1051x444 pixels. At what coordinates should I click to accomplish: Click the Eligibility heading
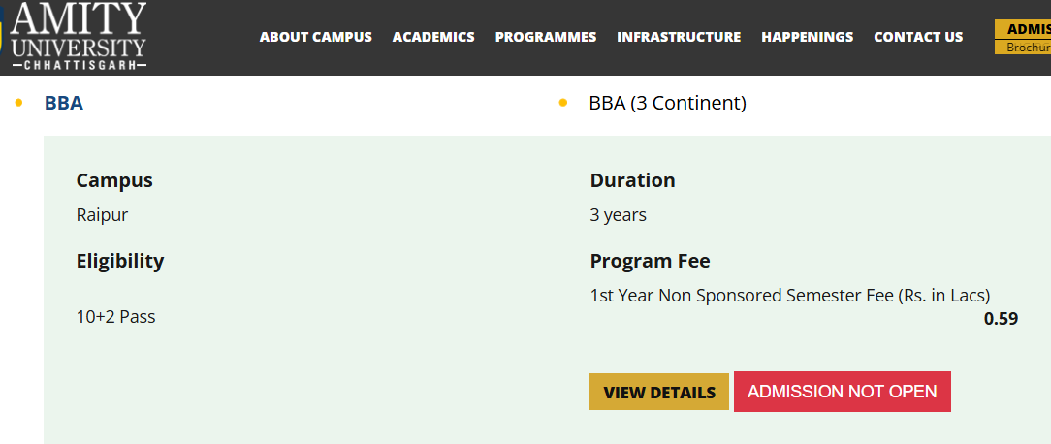(x=120, y=261)
